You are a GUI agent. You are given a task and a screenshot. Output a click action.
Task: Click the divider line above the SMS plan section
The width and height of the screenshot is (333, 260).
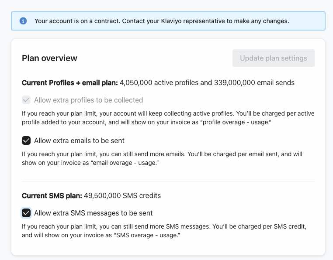coord(168,181)
